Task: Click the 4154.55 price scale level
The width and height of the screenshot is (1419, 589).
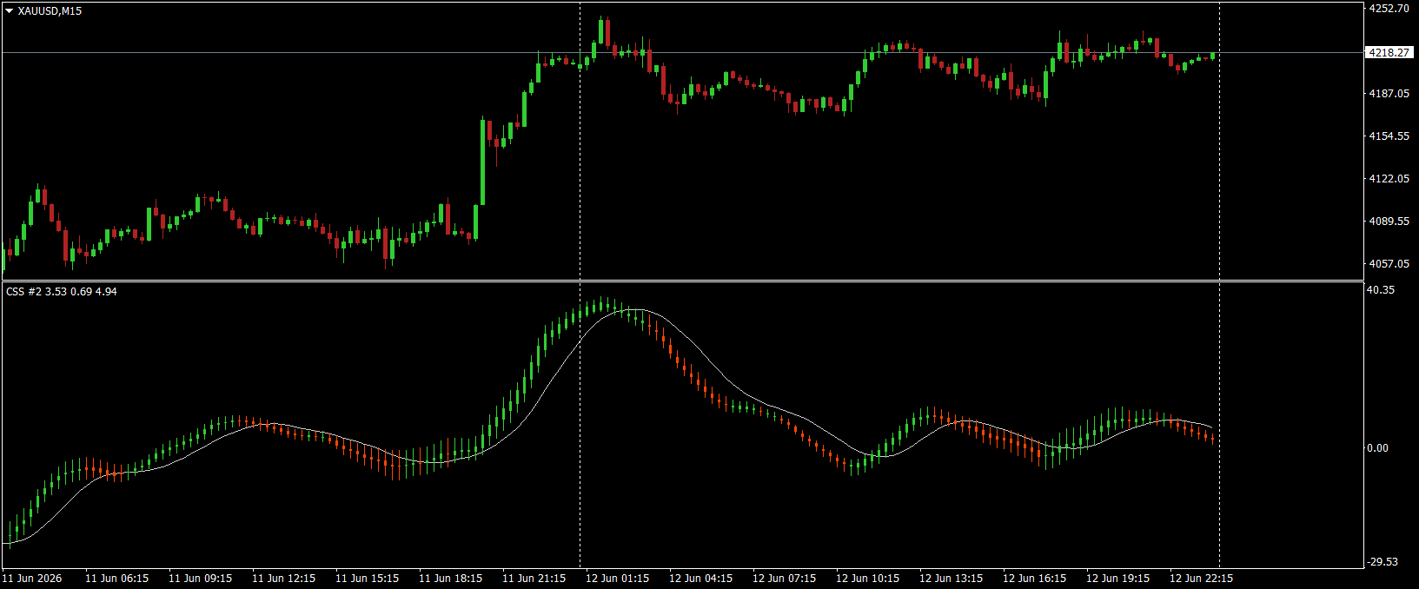Action: pos(1389,136)
